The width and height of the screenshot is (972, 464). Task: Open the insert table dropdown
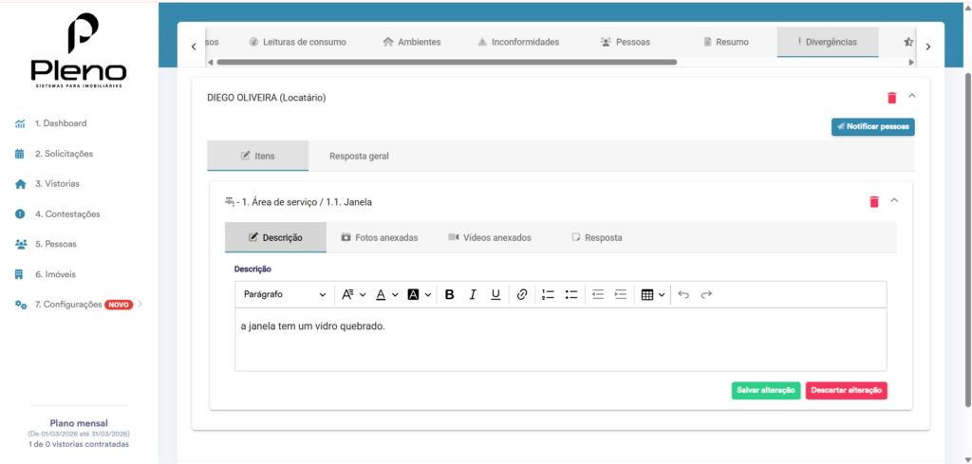pos(652,294)
